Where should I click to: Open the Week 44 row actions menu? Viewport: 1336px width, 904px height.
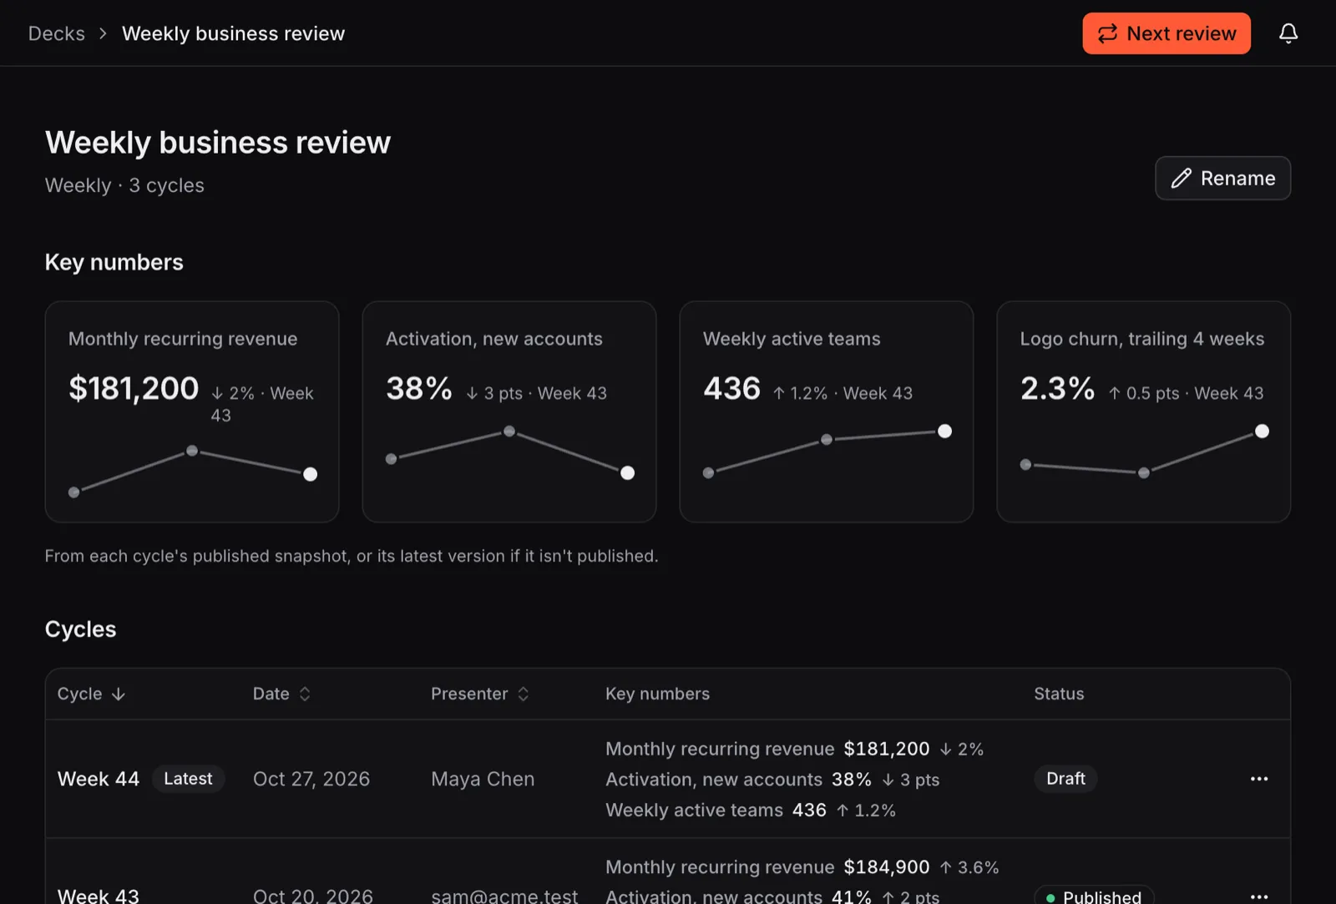[x=1259, y=779]
